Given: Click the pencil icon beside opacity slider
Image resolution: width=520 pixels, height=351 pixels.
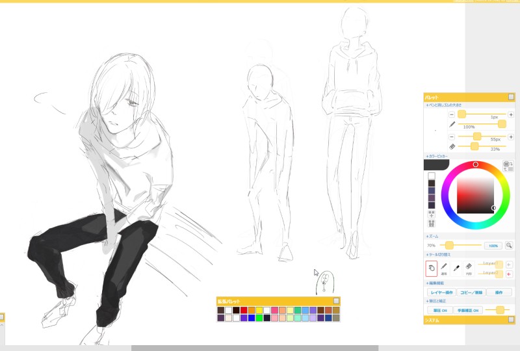Looking at the screenshot, I should click(452, 124).
